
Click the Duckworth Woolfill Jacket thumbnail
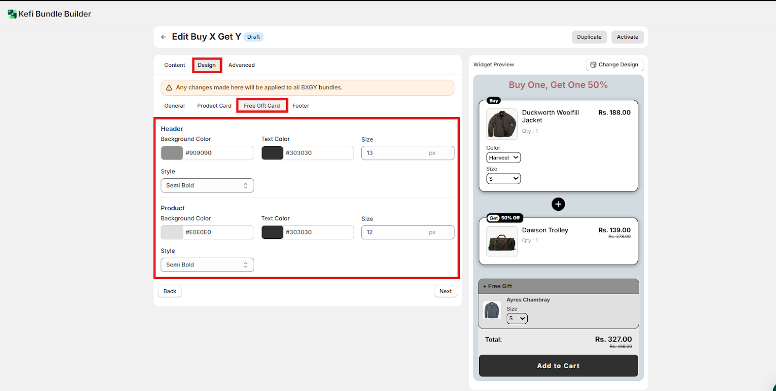point(501,124)
